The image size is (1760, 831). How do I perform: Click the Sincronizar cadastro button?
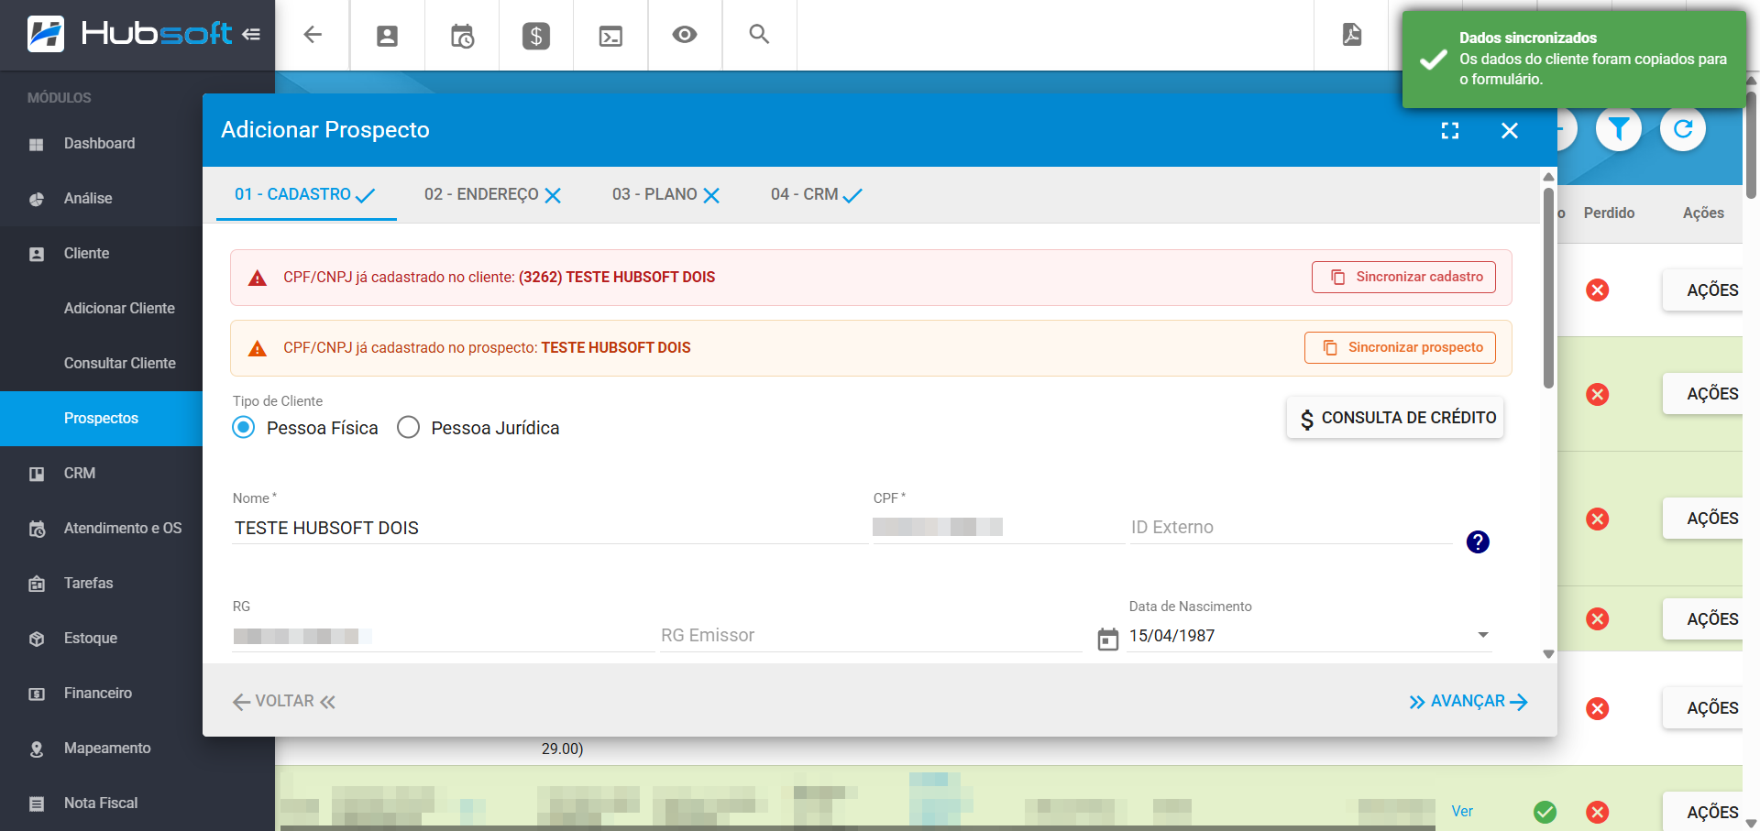click(x=1403, y=277)
